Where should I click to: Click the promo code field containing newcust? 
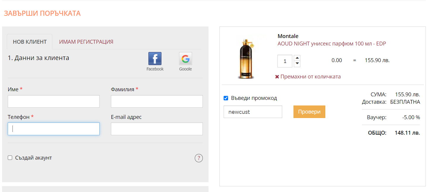[x=253, y=112]
